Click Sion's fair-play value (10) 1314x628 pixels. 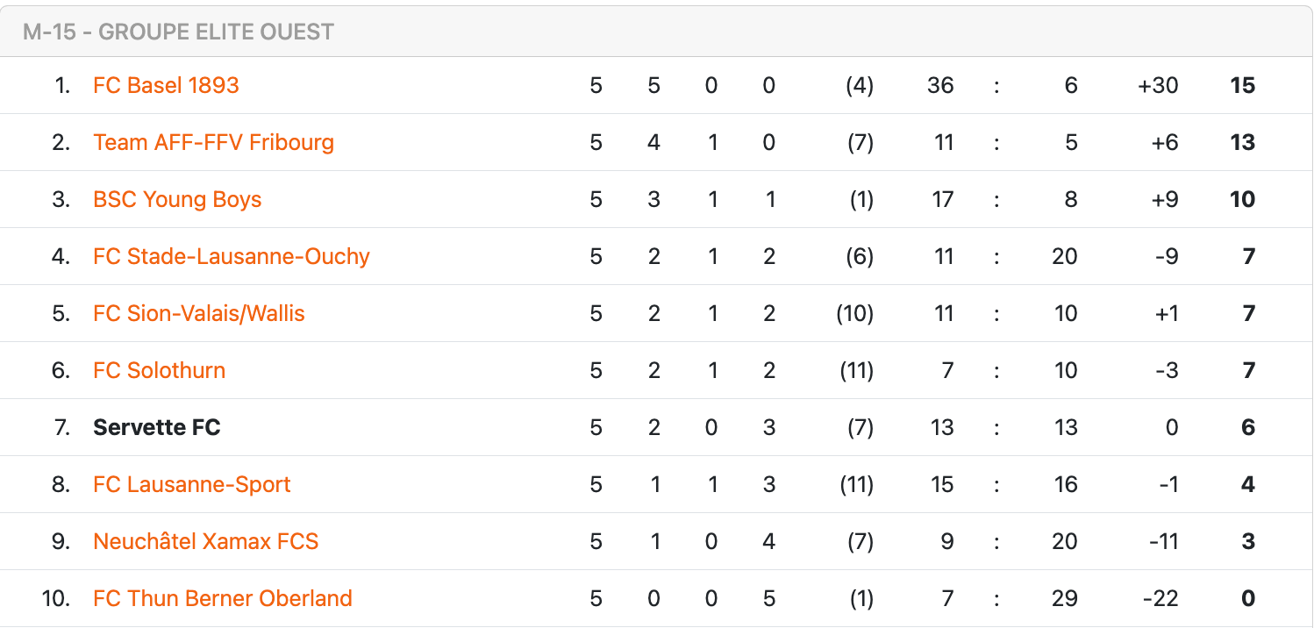click(x=854, y=313)
